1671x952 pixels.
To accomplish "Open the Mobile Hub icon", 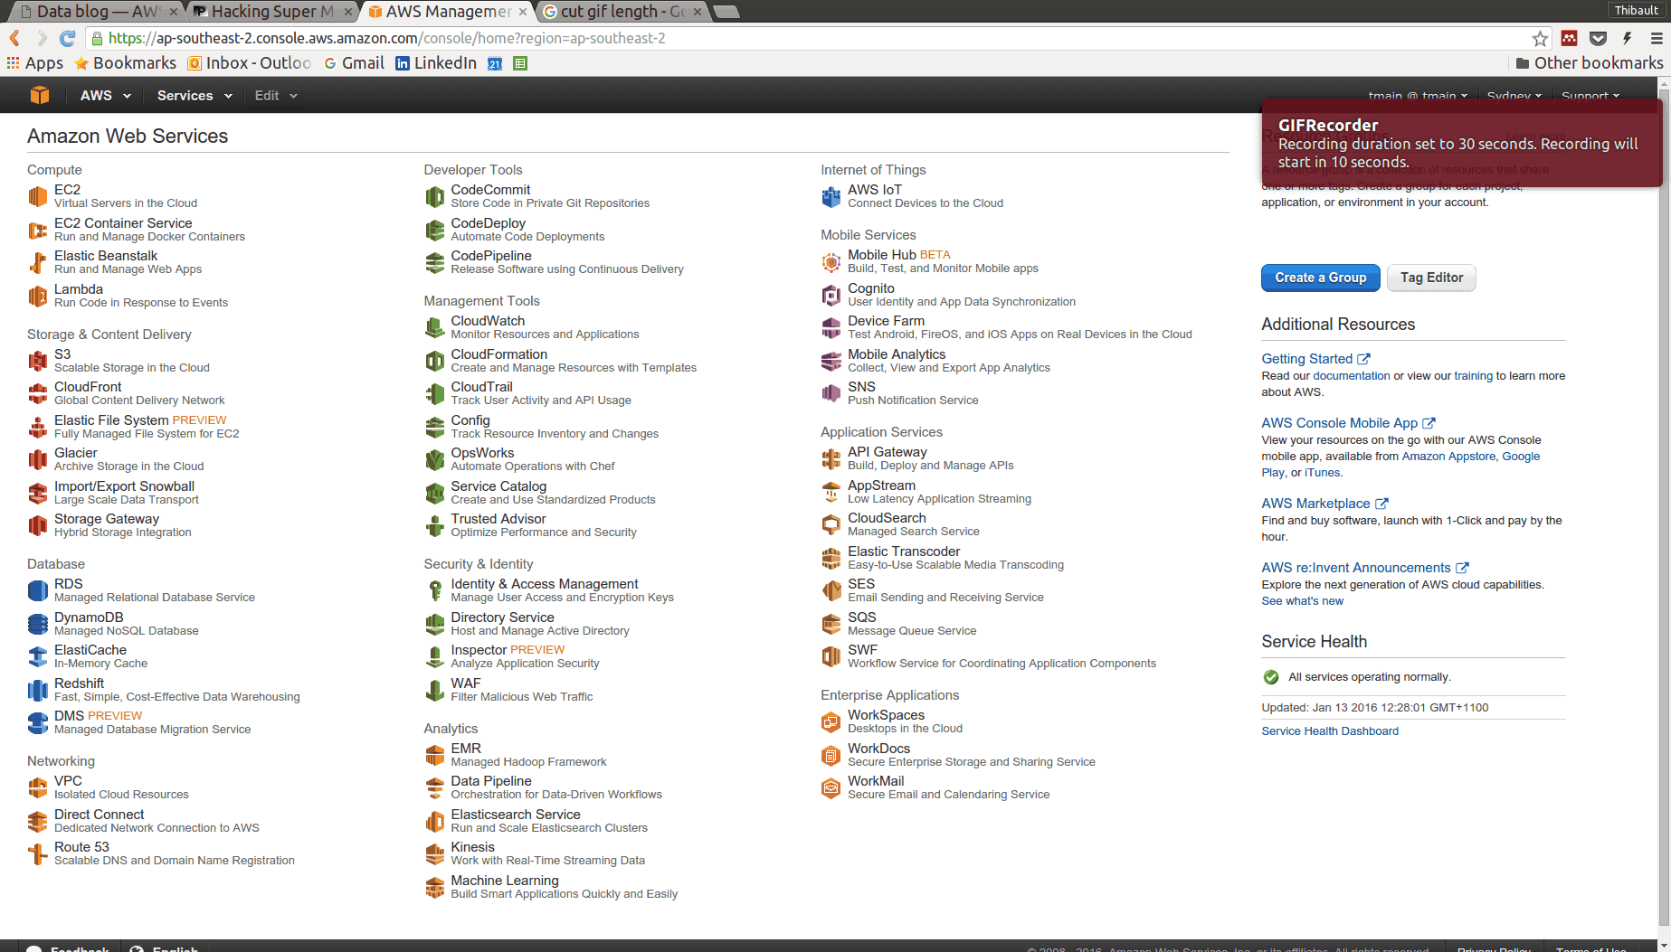I will pyautogui.click(x=831, y=261).
